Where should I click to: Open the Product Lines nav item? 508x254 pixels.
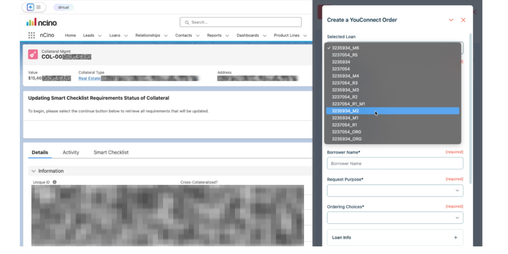pos(287,36)
